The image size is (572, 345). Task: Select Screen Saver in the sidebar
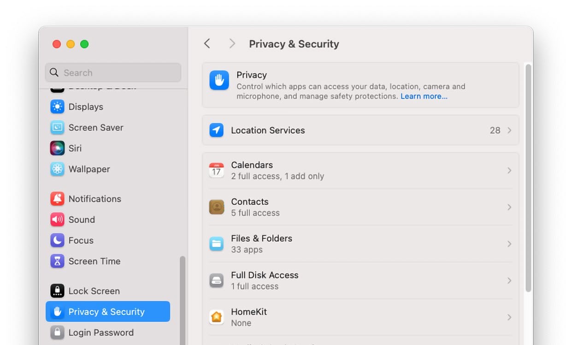pyautogui.click(x=108, y=127)
